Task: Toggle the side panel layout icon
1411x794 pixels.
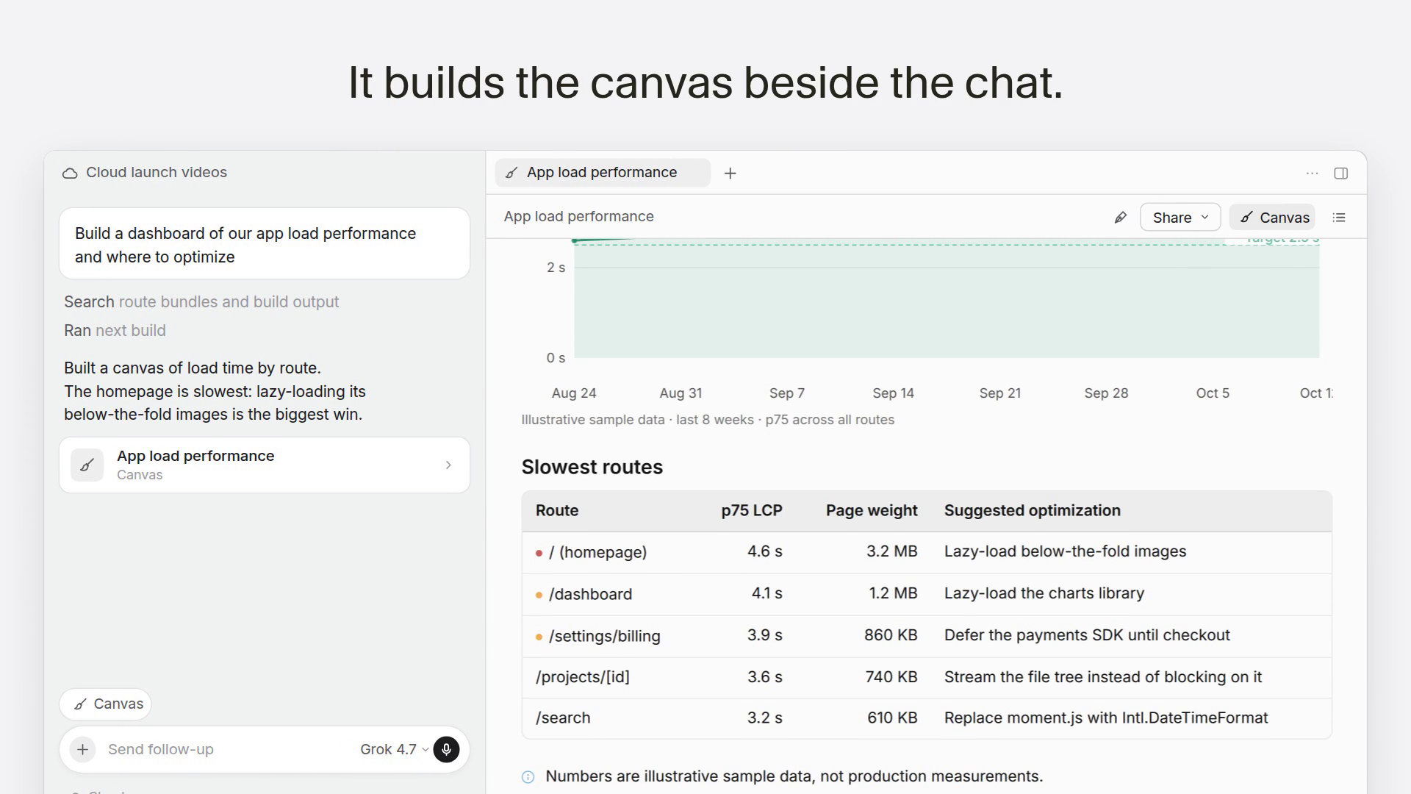Action: point(1341,174)
